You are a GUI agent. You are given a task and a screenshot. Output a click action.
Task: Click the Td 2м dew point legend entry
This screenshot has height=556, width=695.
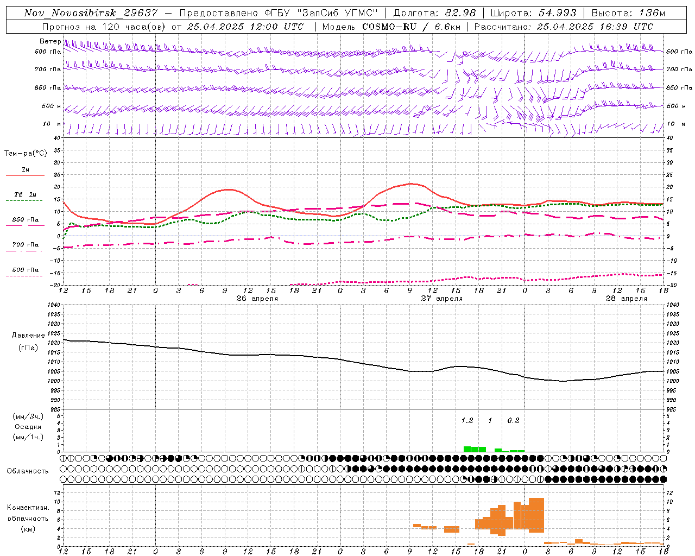point(25,197)
